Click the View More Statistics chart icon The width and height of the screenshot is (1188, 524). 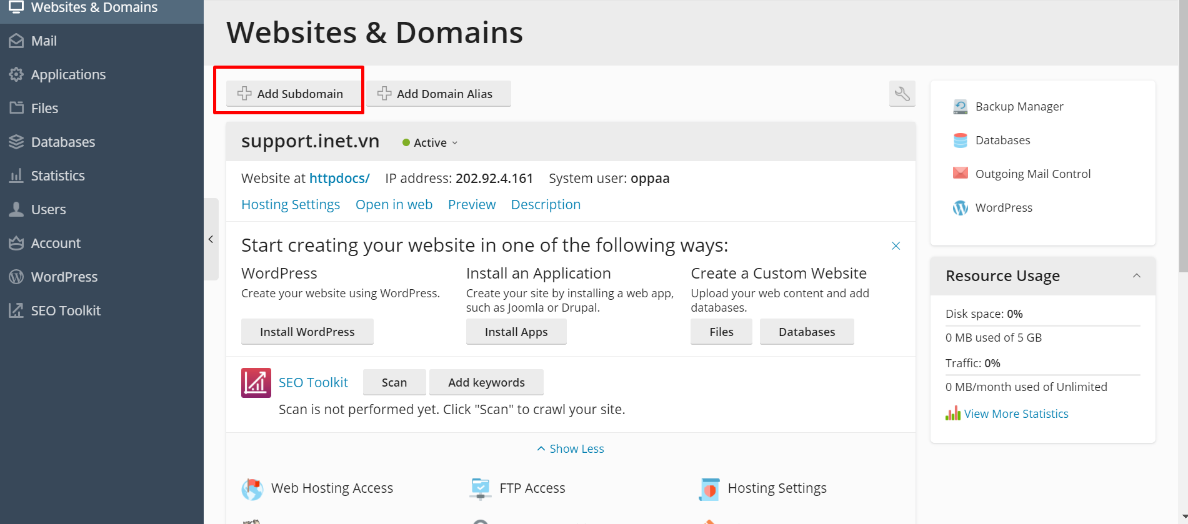pos(953,413)
